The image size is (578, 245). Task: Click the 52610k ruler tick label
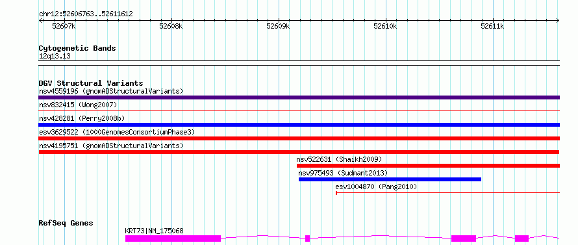pos(385,26)
